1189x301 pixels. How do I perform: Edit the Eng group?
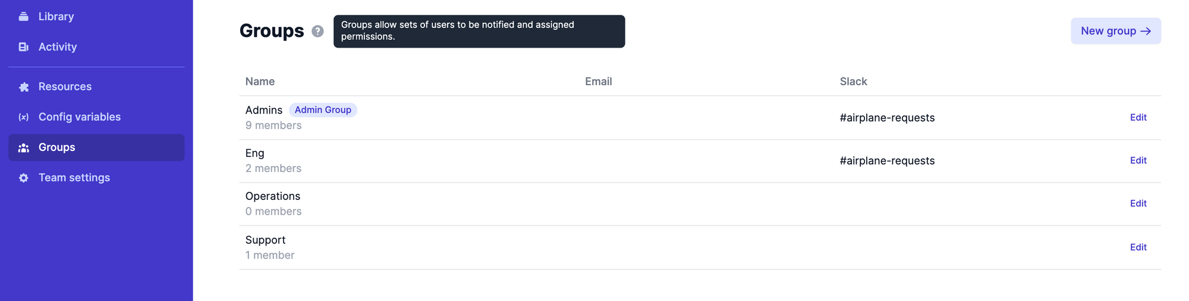[x=1138, y=161]
